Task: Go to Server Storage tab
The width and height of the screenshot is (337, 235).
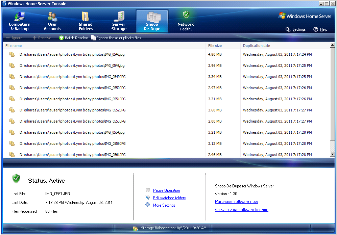Action: coord(119,21)
